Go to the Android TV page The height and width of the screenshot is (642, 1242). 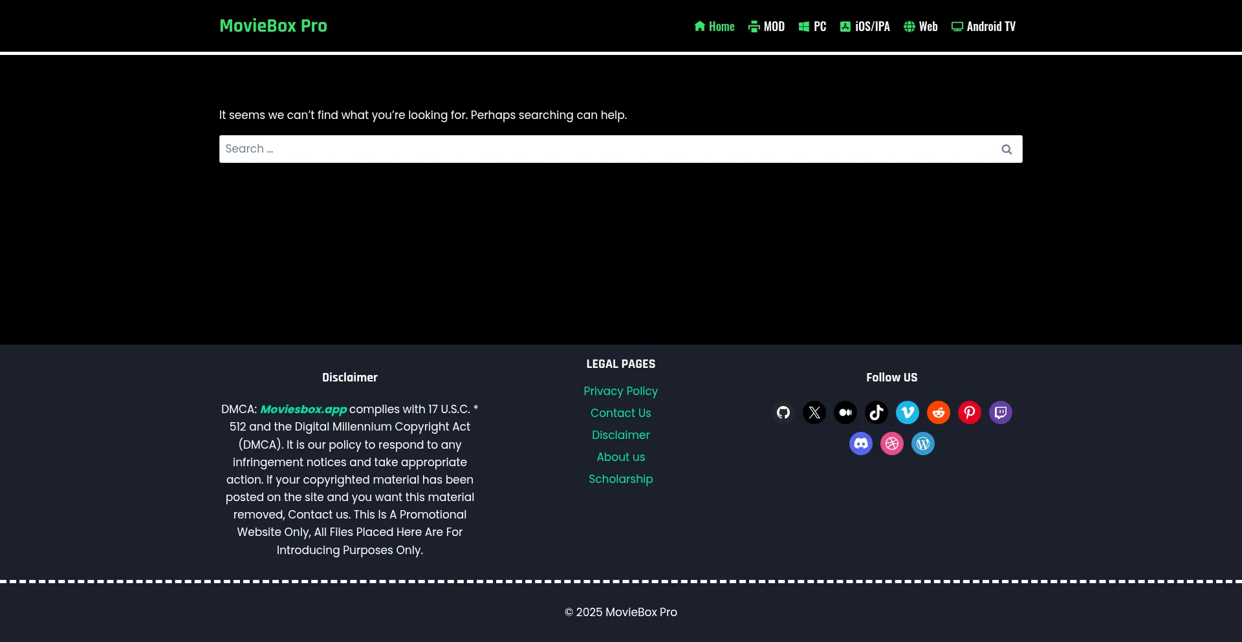[983, 27]
